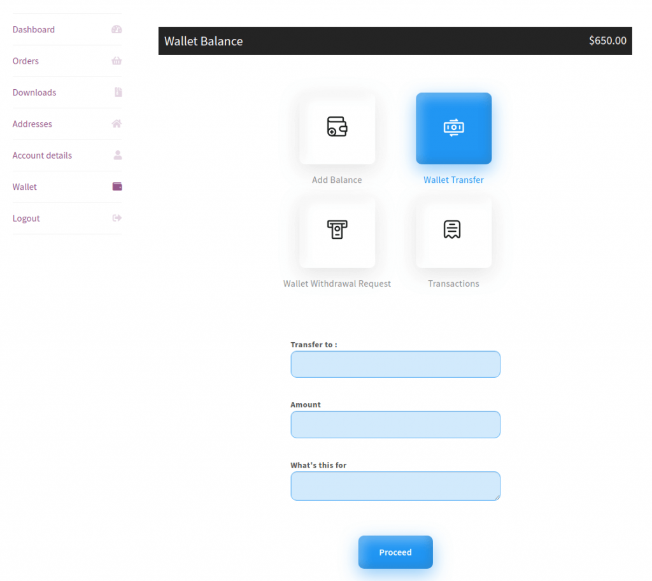Screen dimensions: 652x581
Task: Open Downloads in the sidebar
Action: 34,92
